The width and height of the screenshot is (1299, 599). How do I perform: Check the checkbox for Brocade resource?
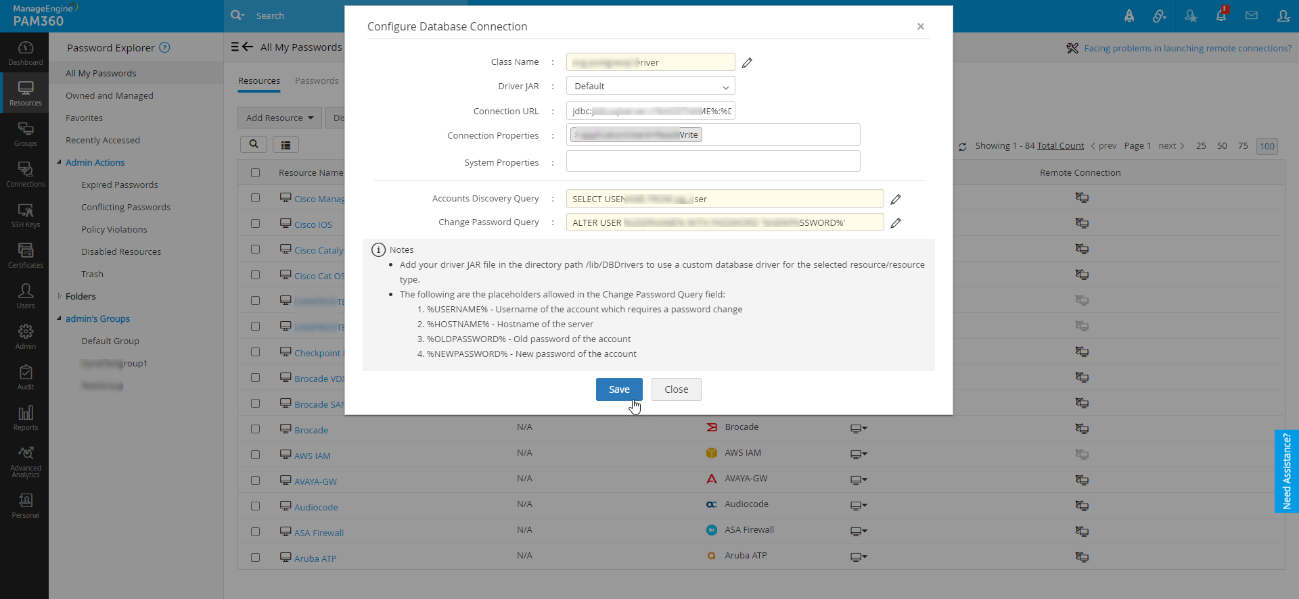(255, 429)
